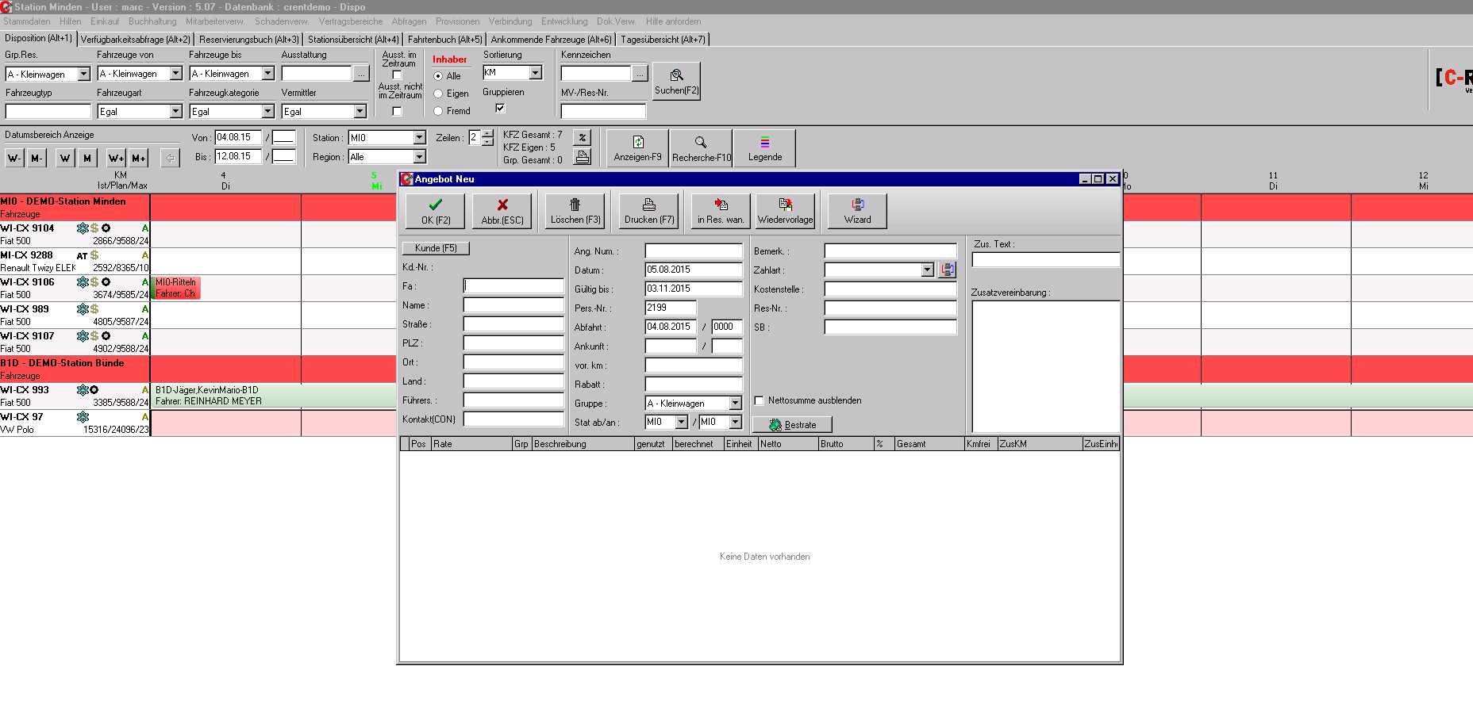Switch to the Reservierungsbuch (Alt+3) tab

[248, 39]
